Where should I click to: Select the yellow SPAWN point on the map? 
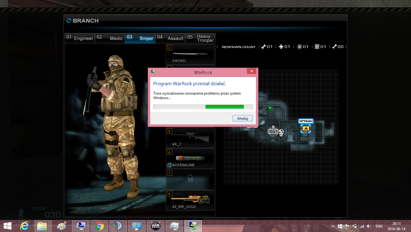point(306,129)
